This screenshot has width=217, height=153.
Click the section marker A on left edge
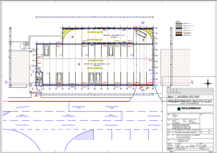(6, 82)
